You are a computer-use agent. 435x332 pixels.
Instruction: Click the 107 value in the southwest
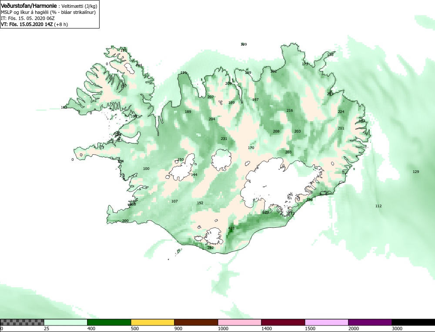click(174, 202)
